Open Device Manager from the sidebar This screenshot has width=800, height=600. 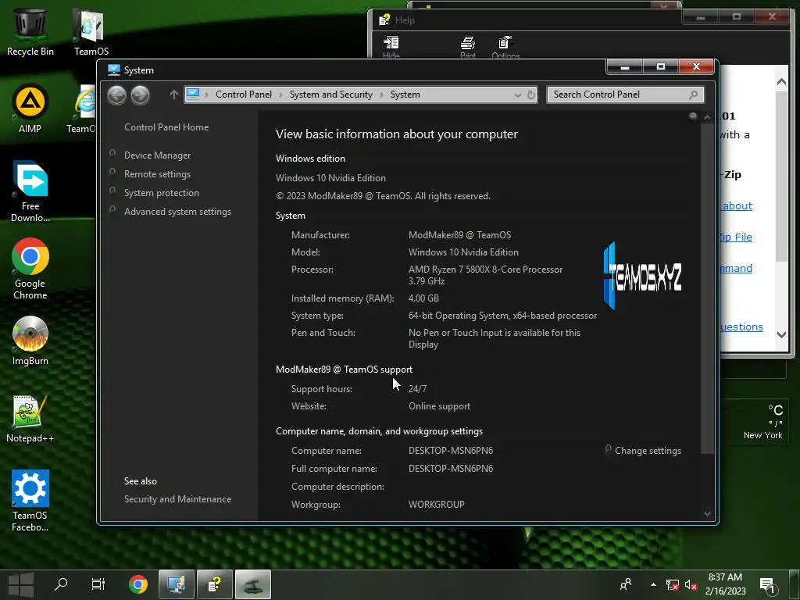click(157, 155)
